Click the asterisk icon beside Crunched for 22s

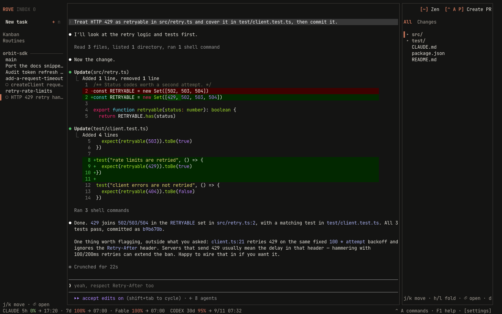coord(70,267)
